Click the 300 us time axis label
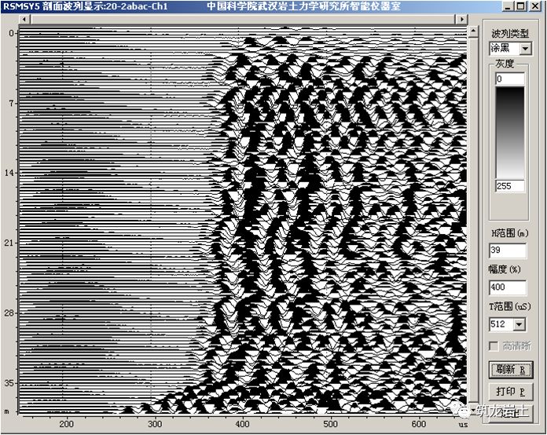 tap(155, 424)
